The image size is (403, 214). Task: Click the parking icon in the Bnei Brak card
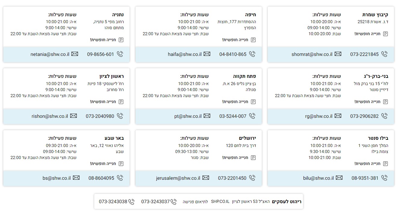point(385,102)
